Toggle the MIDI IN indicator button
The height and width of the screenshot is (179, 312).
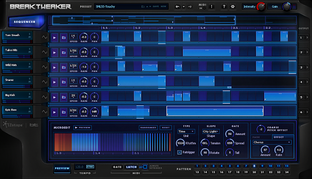click(x=204, y=8)
